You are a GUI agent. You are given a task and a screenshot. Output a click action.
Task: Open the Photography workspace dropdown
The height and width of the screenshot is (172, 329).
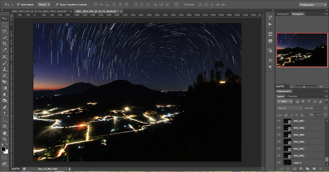click(x=313, y=5)
